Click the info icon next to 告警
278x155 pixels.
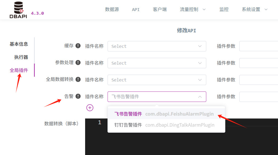(x=78, y=96)
